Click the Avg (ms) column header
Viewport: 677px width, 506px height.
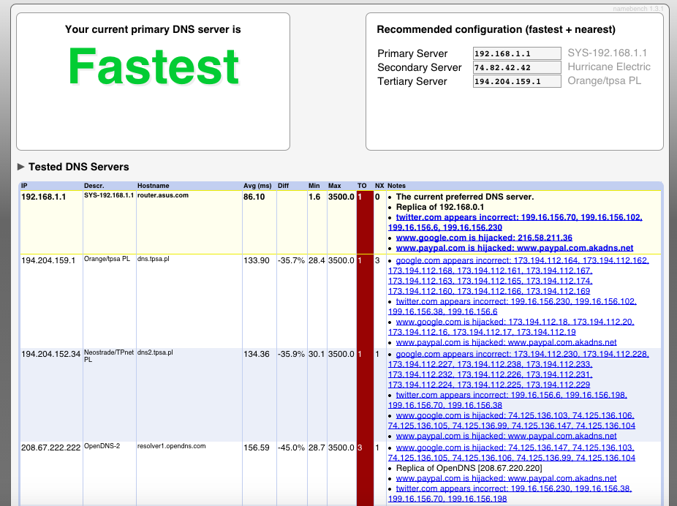pyautogui.click(x=257, y=186)
